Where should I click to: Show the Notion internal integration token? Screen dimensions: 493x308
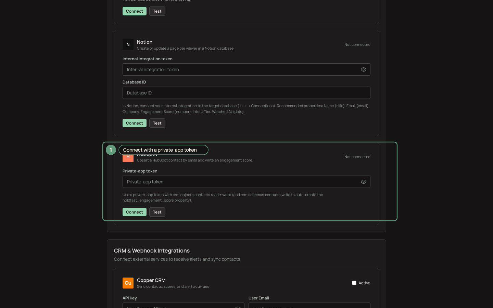[x=364, y=69]
